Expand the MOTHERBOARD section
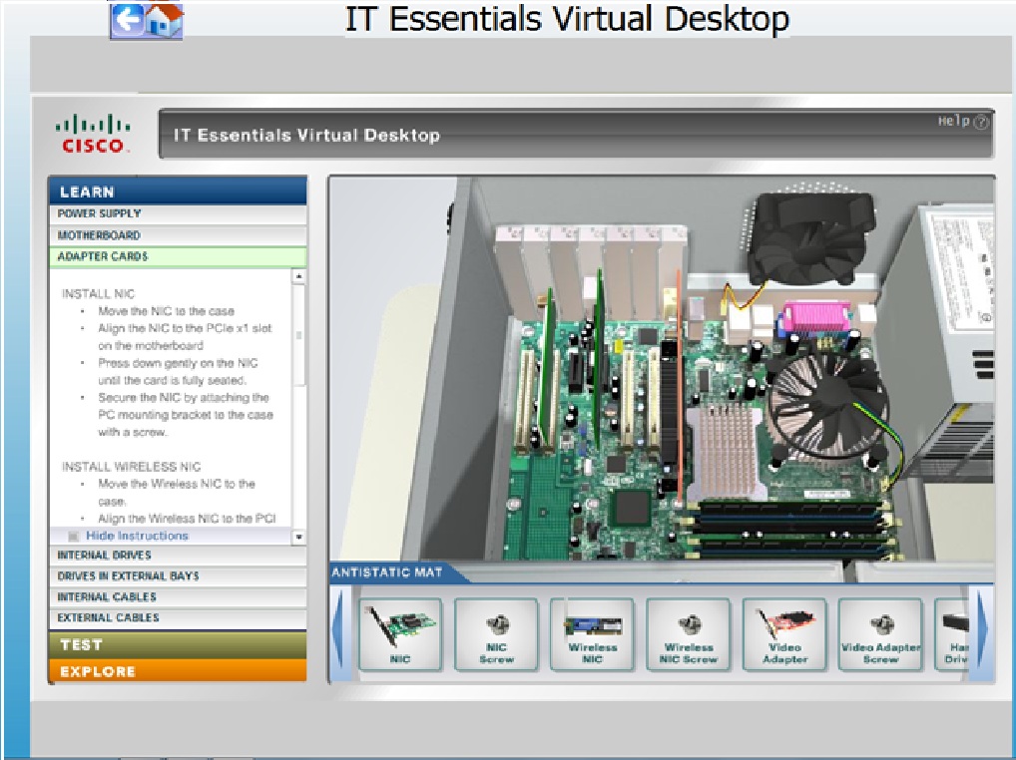 point(177,234)
